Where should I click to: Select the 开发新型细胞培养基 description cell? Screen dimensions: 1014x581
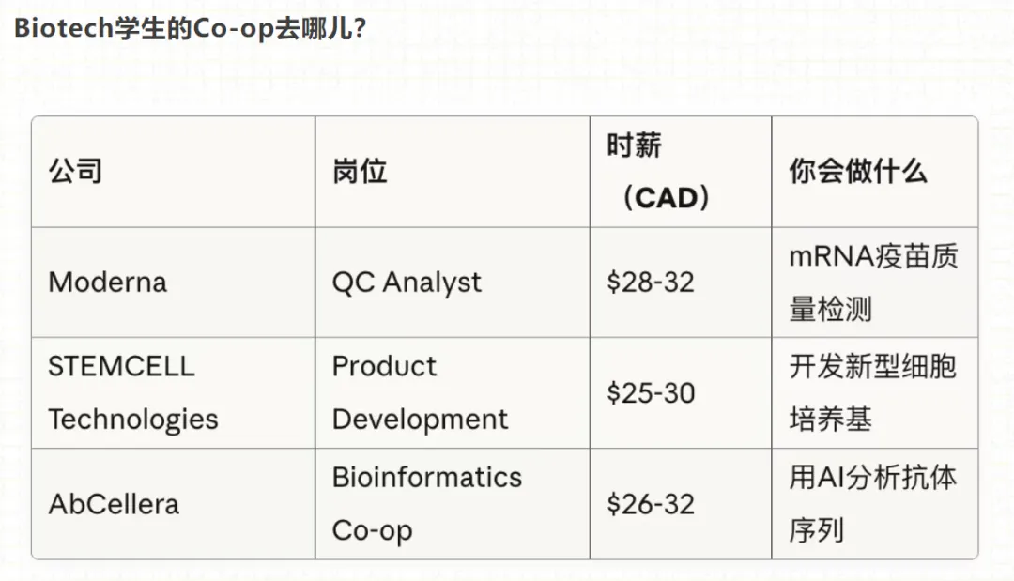872,392
